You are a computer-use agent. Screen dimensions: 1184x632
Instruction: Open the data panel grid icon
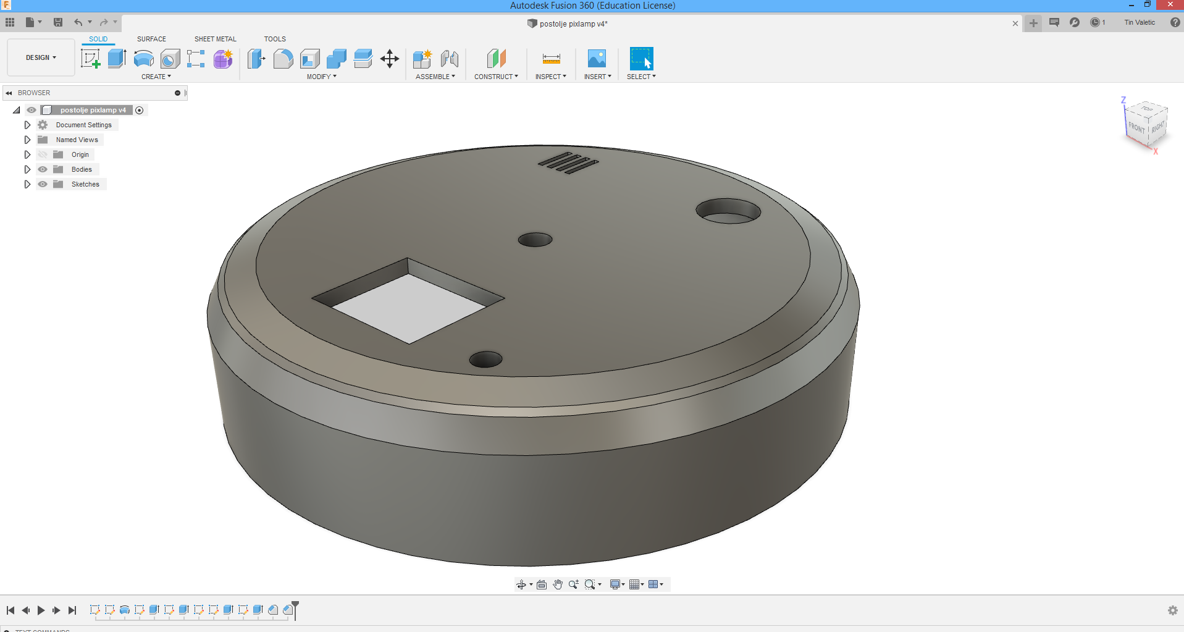pyautogui.click(x=10, y=22)
